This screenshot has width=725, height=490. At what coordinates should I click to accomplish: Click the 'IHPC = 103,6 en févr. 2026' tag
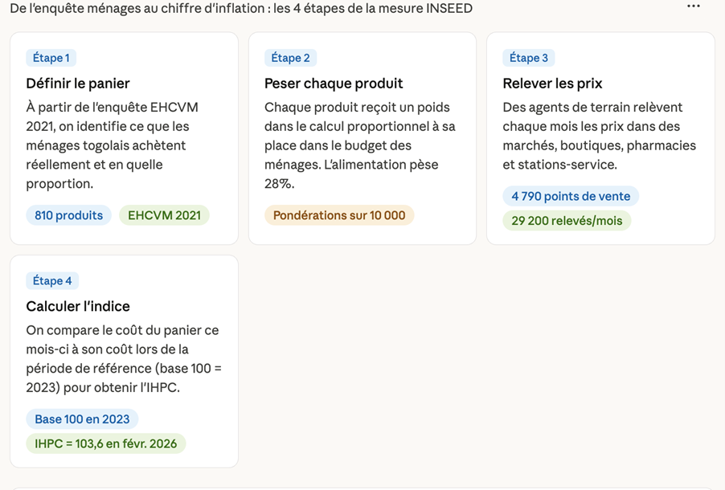click(x=105, y=443)
